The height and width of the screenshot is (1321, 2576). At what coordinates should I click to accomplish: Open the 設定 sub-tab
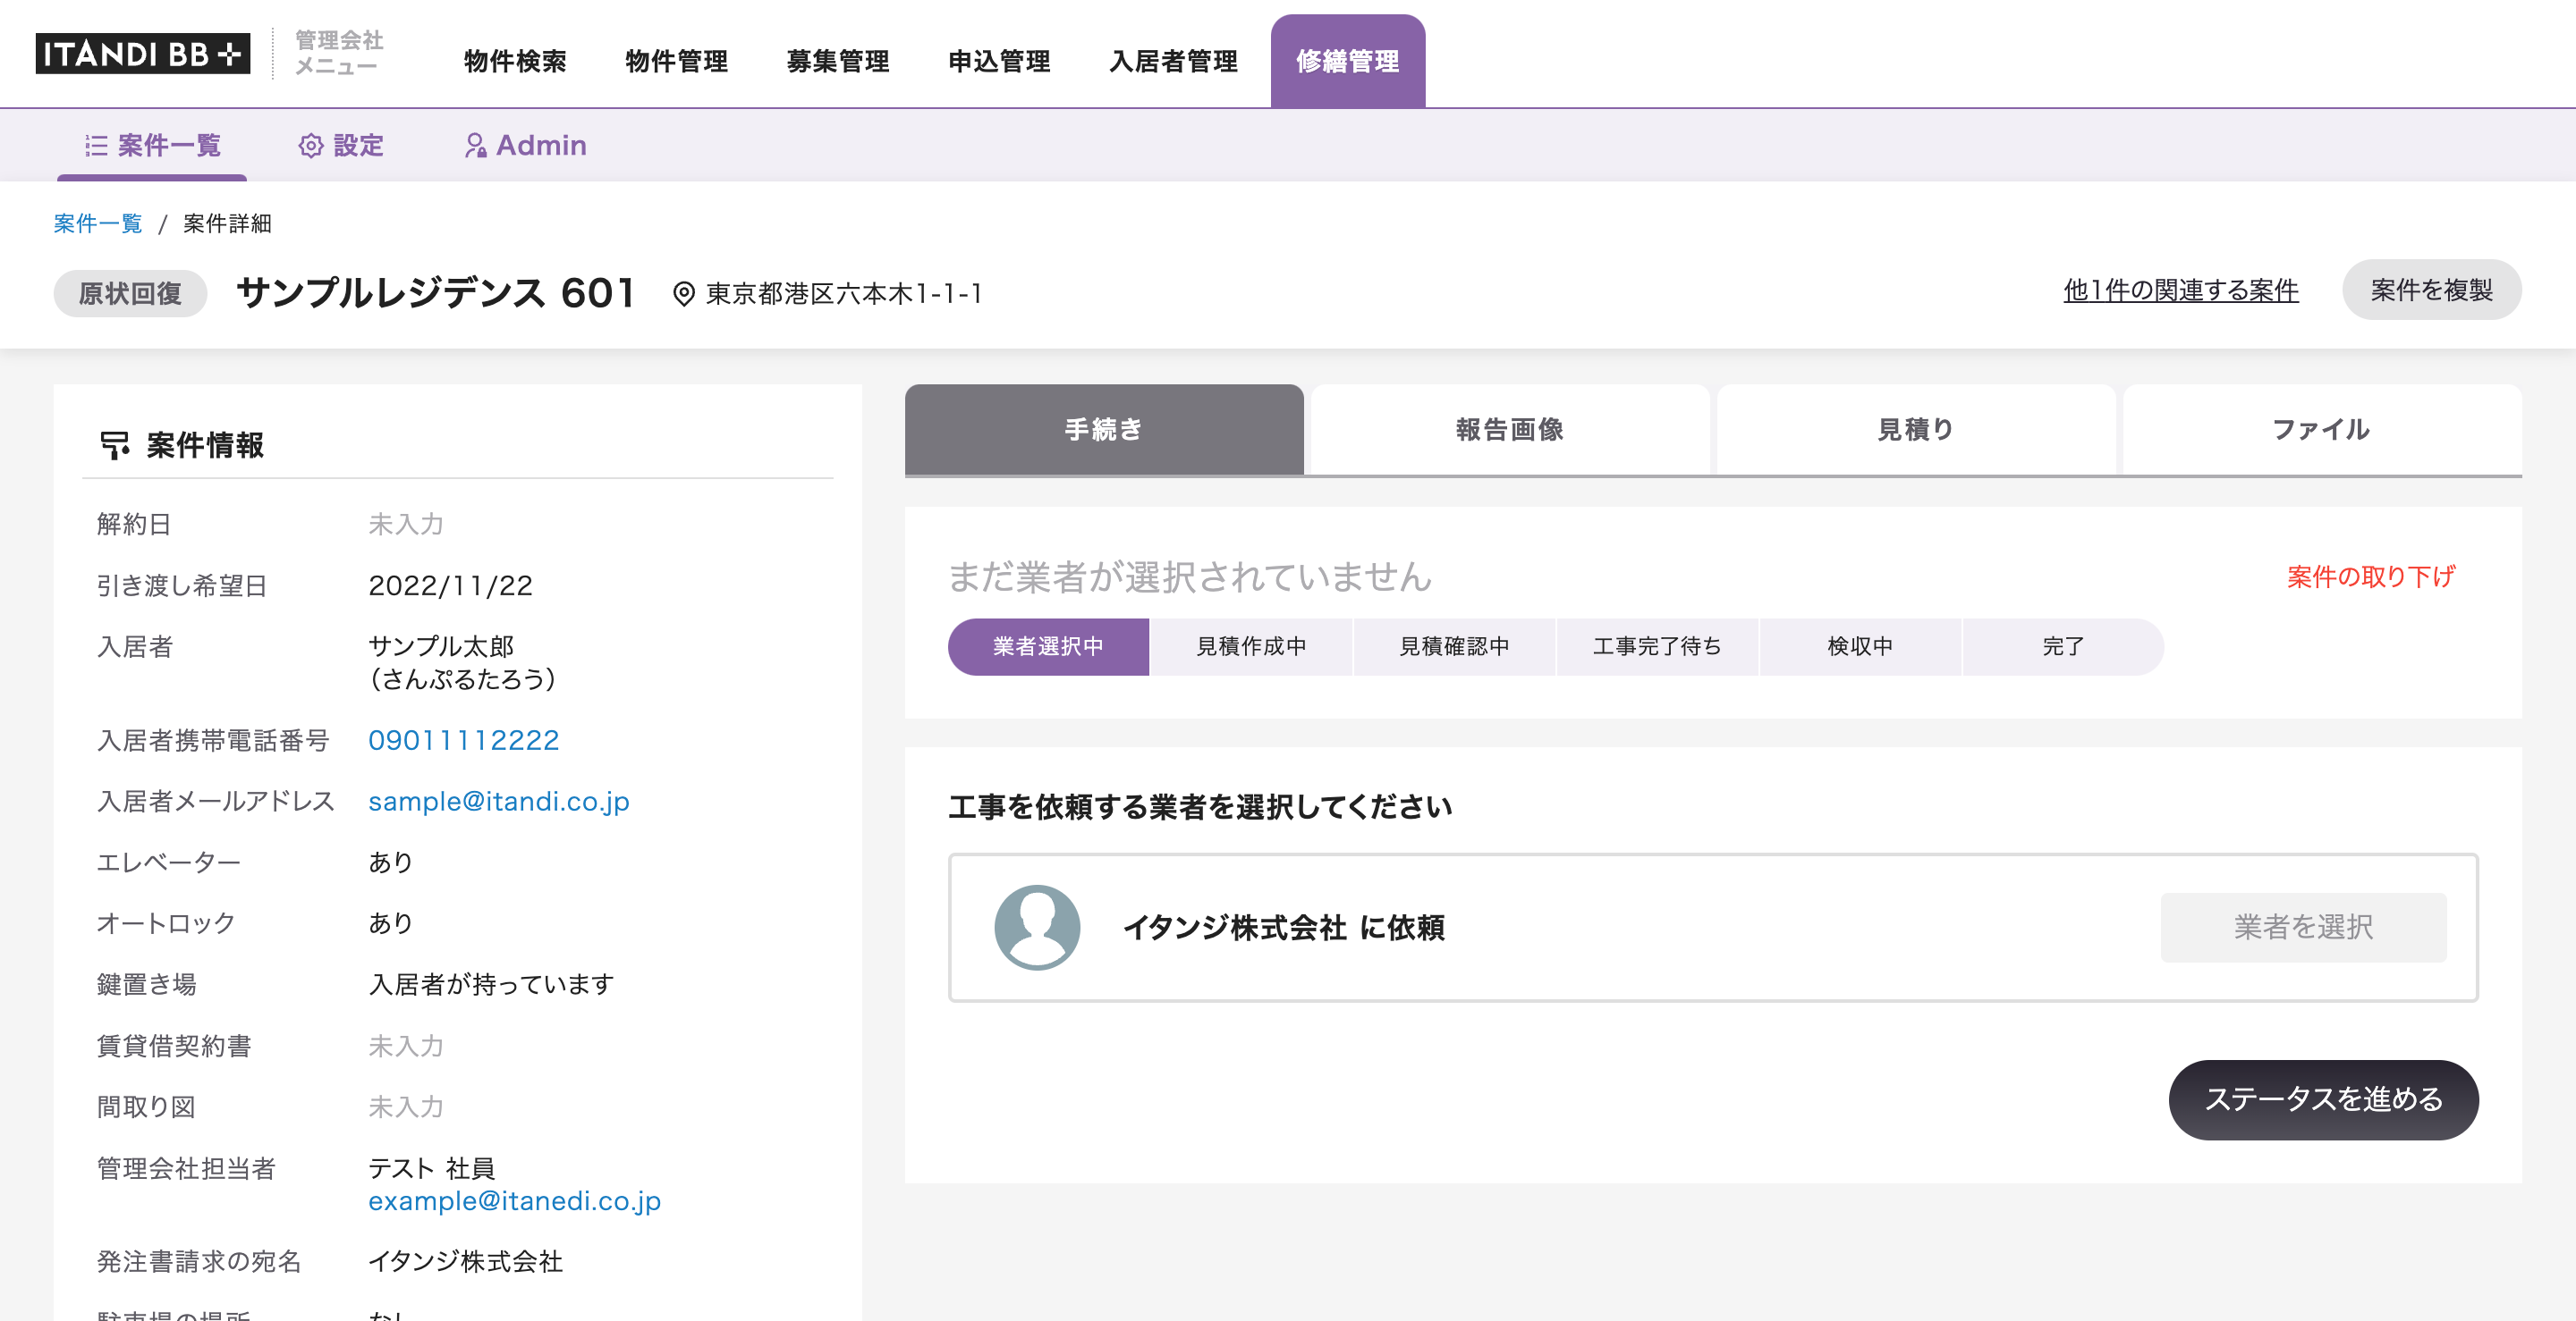coord(341,146)
